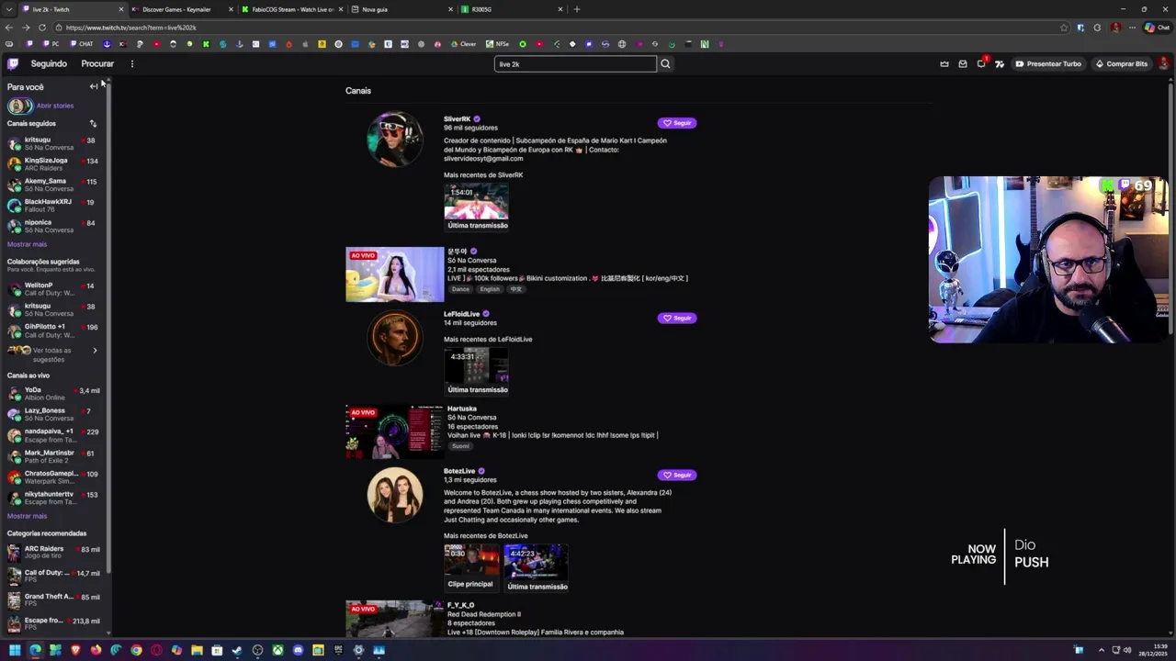Expand Ver todas as sugestões
This screenshot has height=661, width=1176.
click(x=55, y=354)
